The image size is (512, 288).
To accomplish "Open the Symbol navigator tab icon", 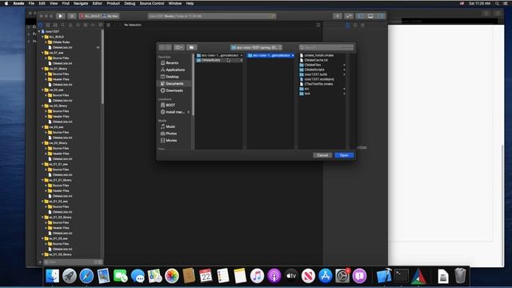I will (55, 25).
